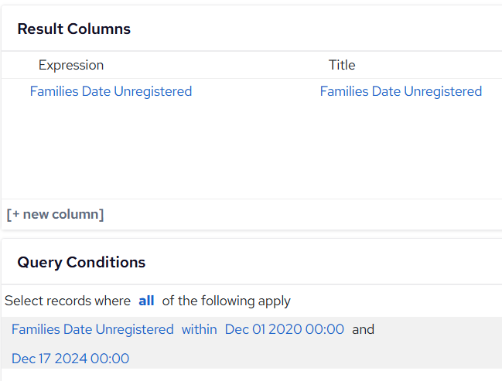Click the Query Conditions panel heading
Viewport: 502px width, 381px height.
coord(81,262)
